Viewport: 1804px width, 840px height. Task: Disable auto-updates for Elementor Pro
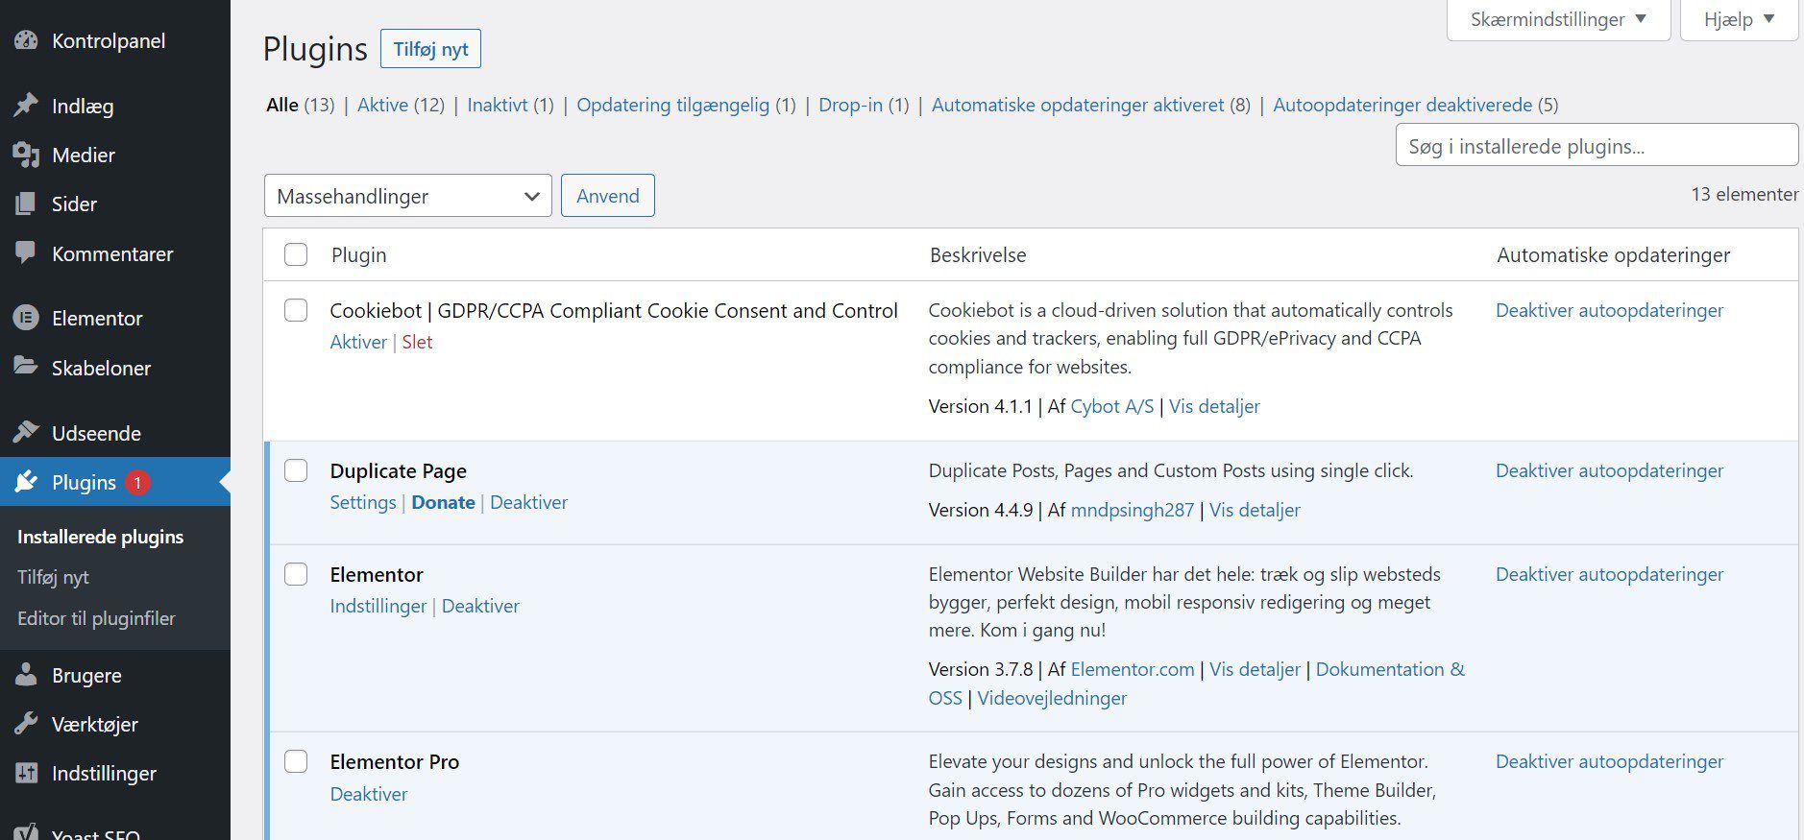[x=1609, y=761]
